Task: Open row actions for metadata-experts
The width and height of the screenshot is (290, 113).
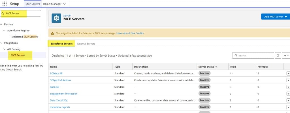Action: pyautogui.click(x=288, y=107)
